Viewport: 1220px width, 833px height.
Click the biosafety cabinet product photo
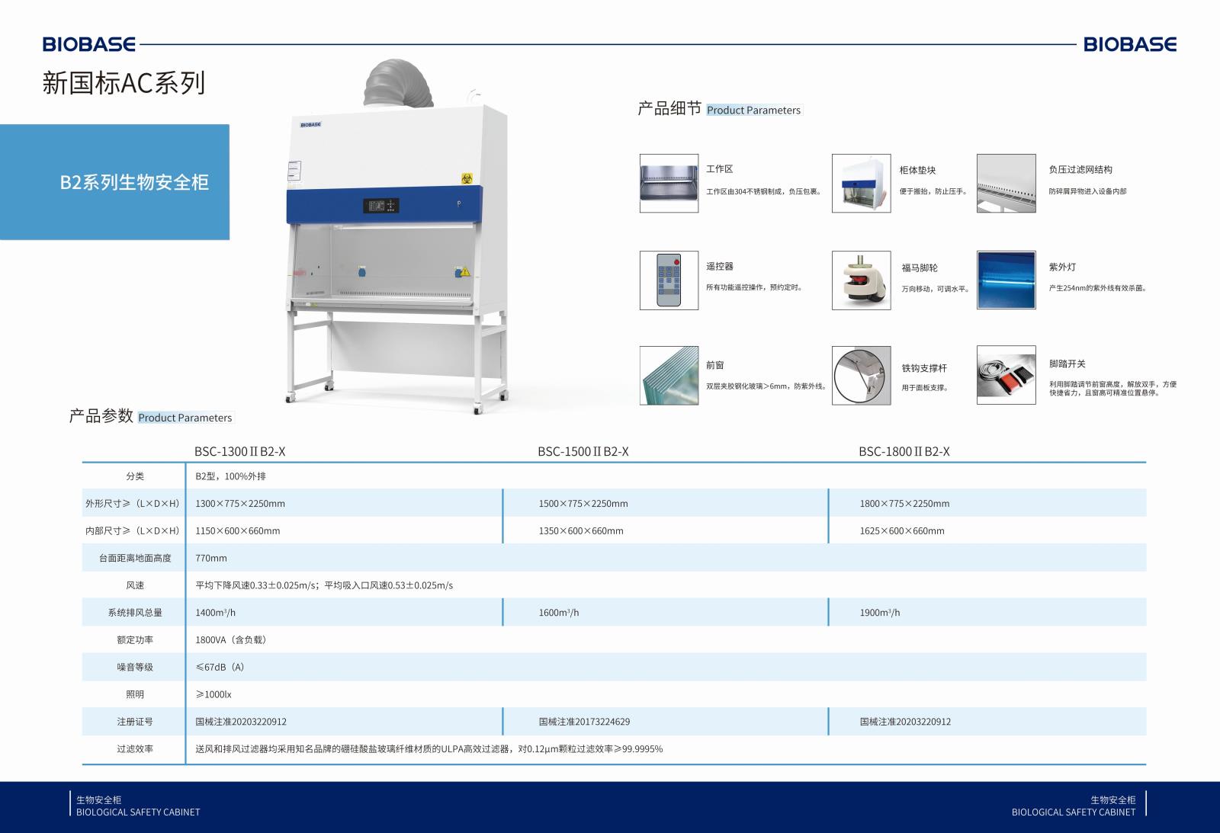(396, 236)
